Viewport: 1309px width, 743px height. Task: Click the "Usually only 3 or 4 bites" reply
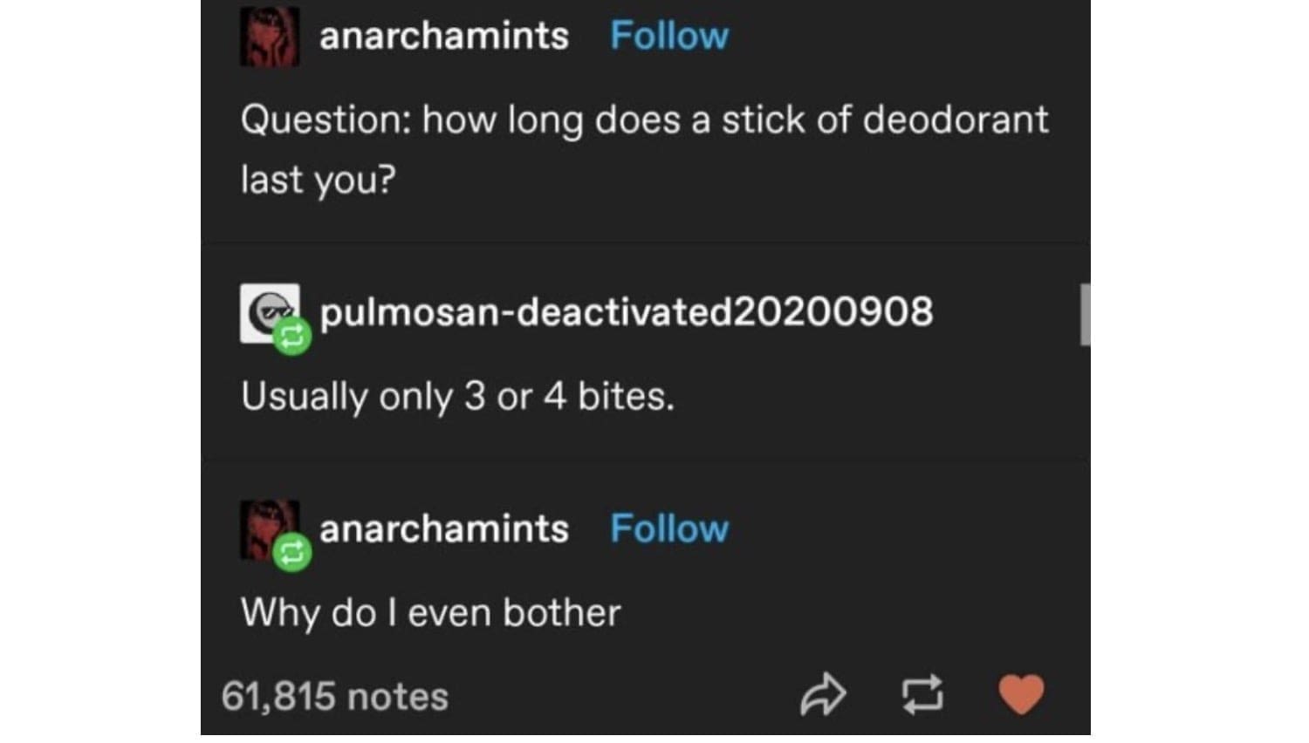458,397
